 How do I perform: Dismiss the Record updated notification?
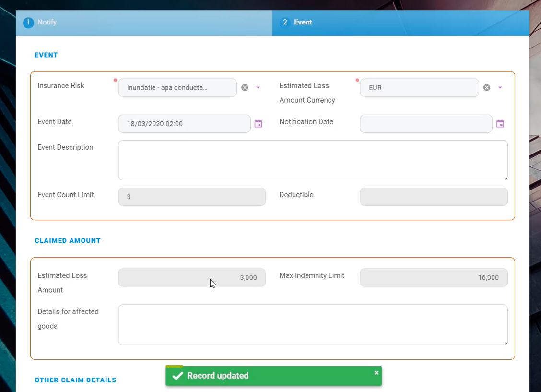[x=376, y=373]
